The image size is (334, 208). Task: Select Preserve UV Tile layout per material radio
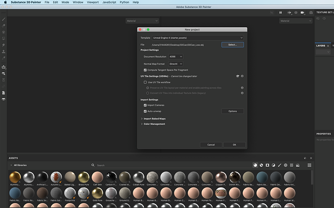(147, 88)
